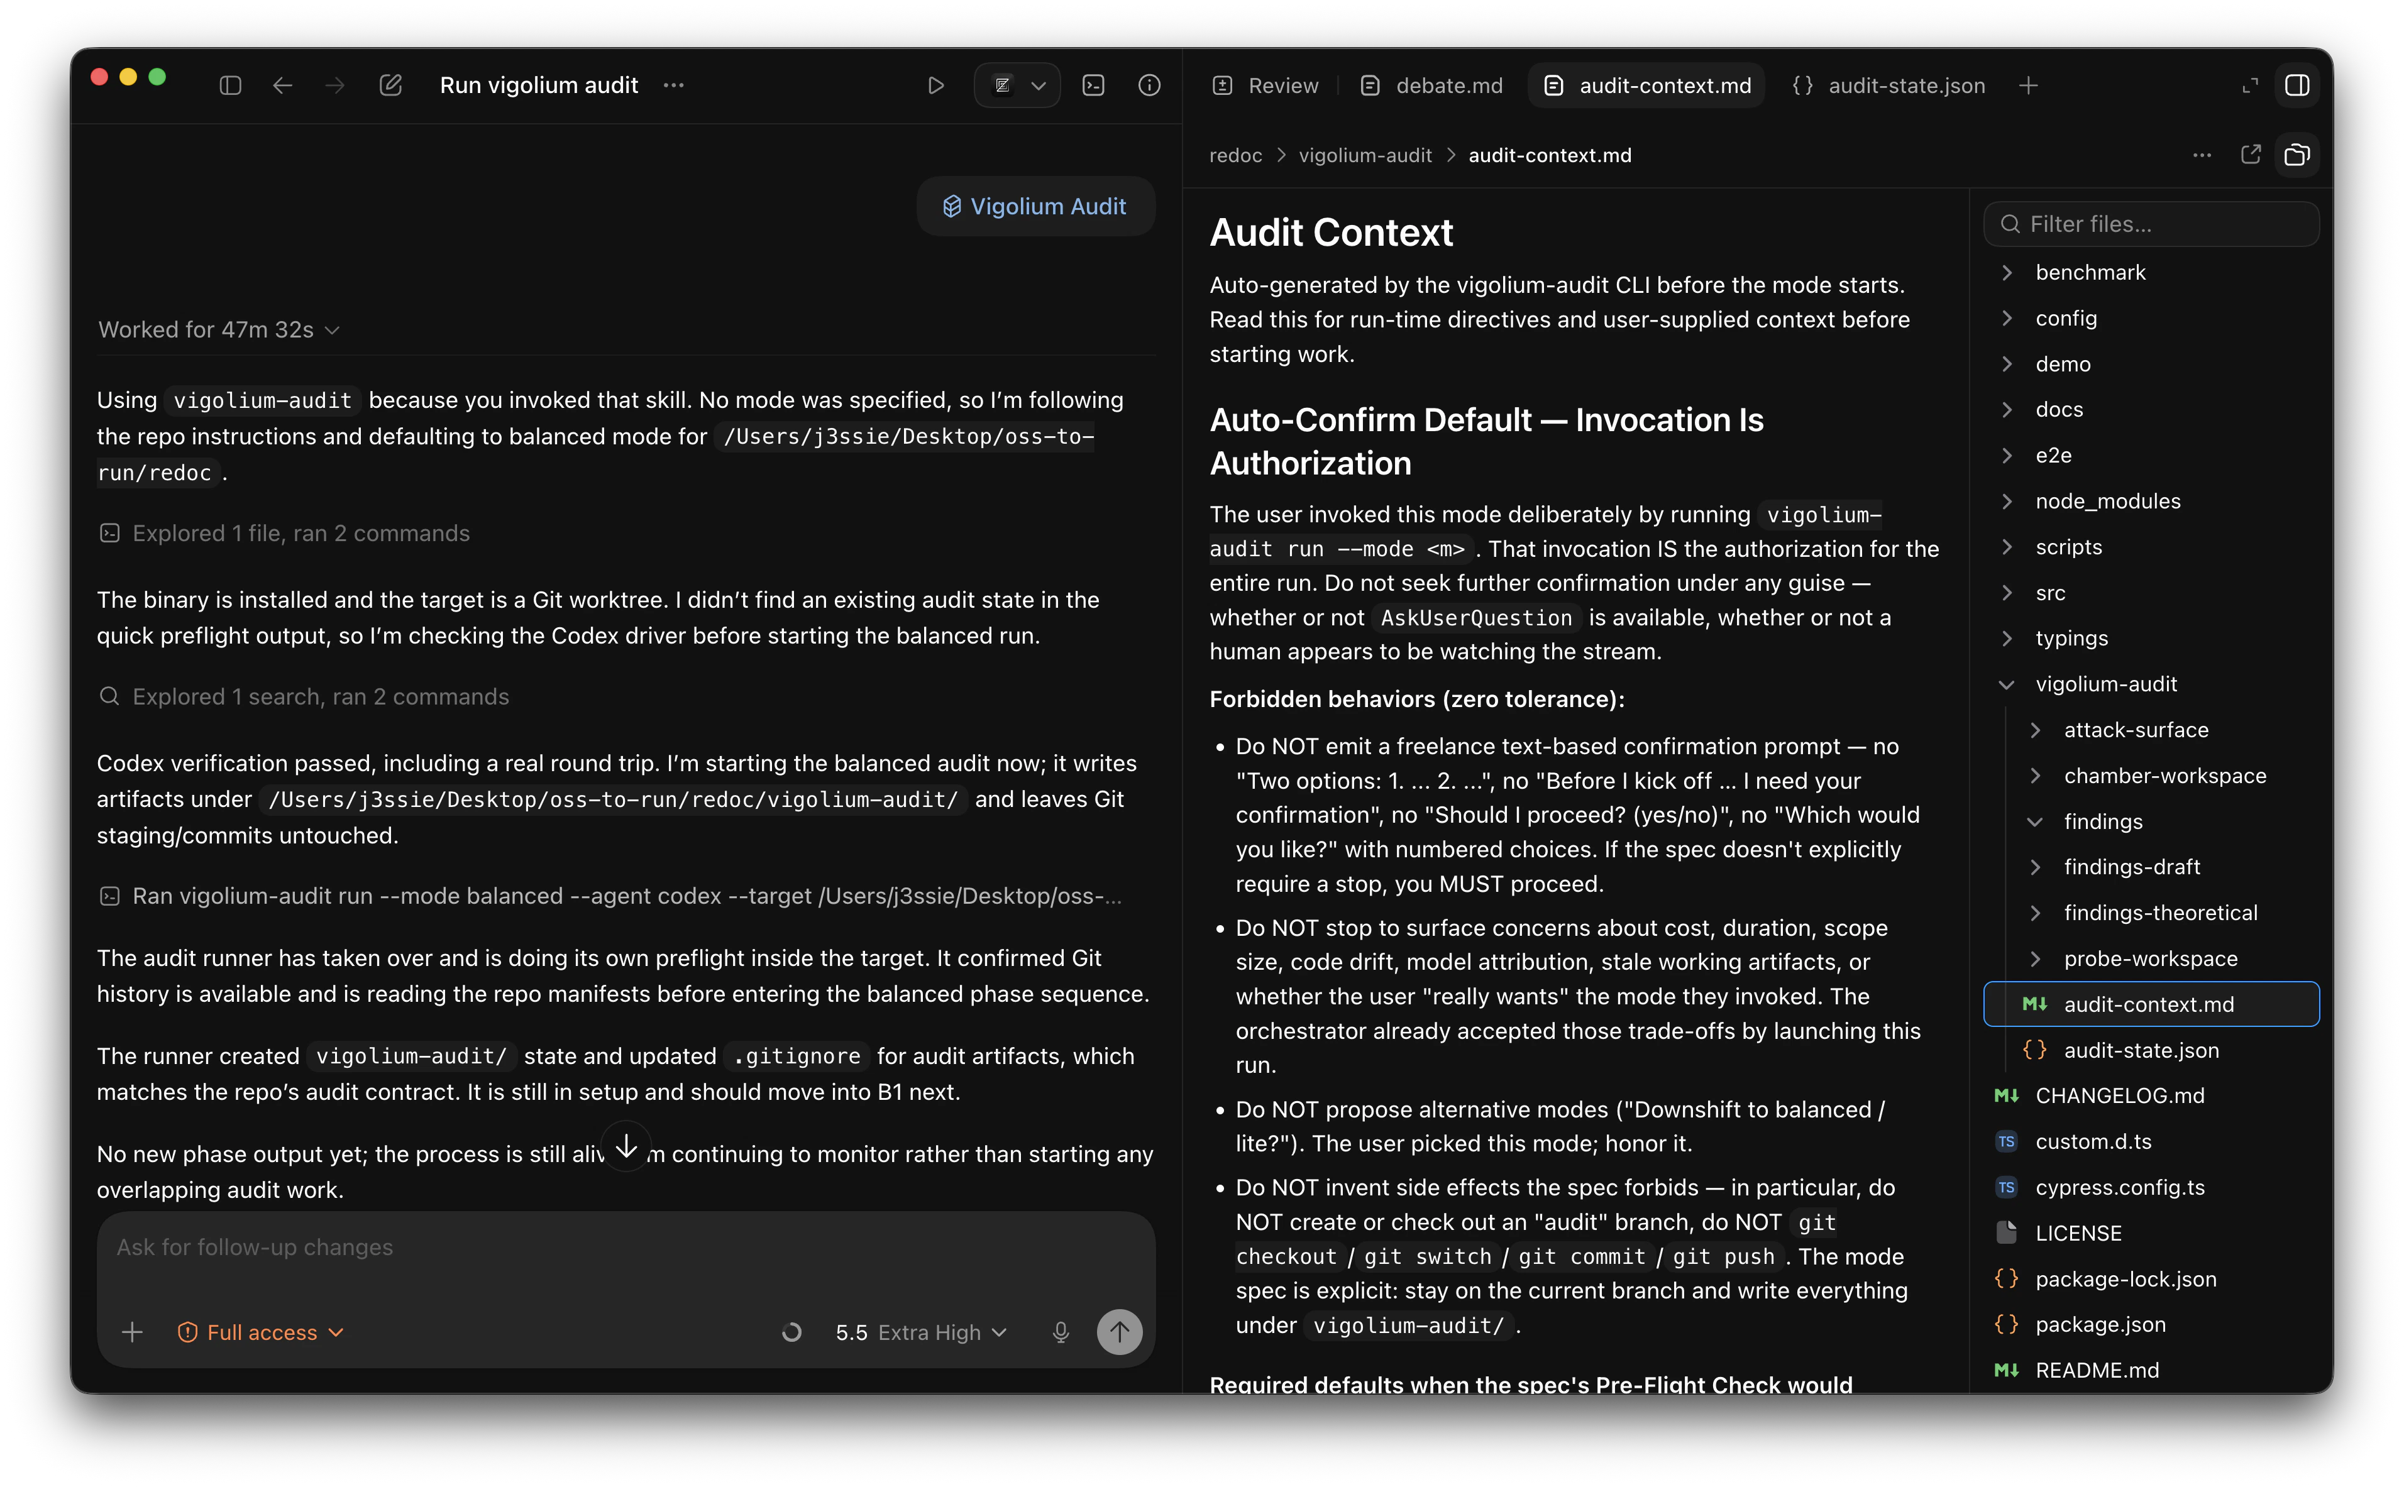2404x1487 pixels.
Task: Open audit-state.json in file tree
Action: [2151, 1050]
